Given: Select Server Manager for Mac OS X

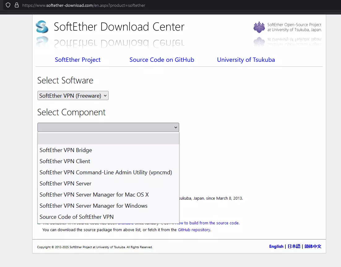Looking at the screenshot, I should pos(108,194).
